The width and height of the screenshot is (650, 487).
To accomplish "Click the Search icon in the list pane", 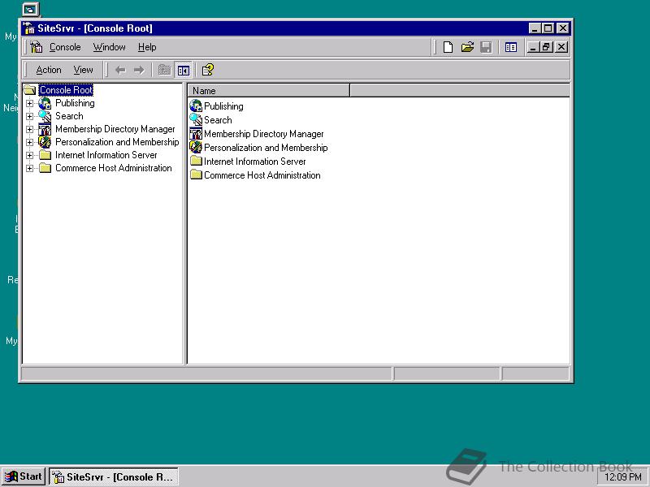I will click(196, 119).
